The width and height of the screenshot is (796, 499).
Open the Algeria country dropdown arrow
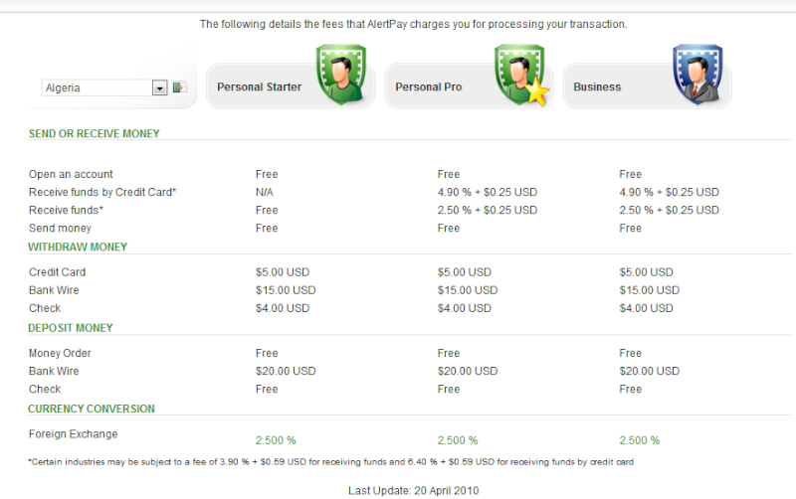[x=159, y=88]
